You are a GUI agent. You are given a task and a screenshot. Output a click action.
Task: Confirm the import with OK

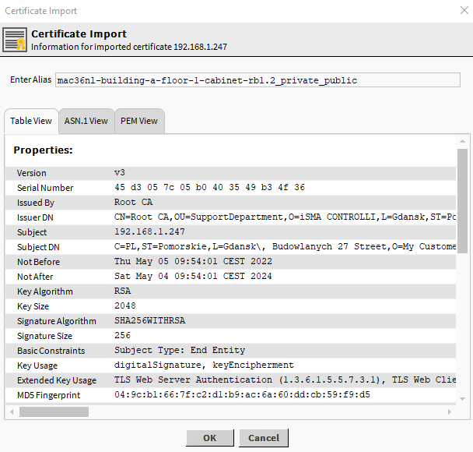210,438
